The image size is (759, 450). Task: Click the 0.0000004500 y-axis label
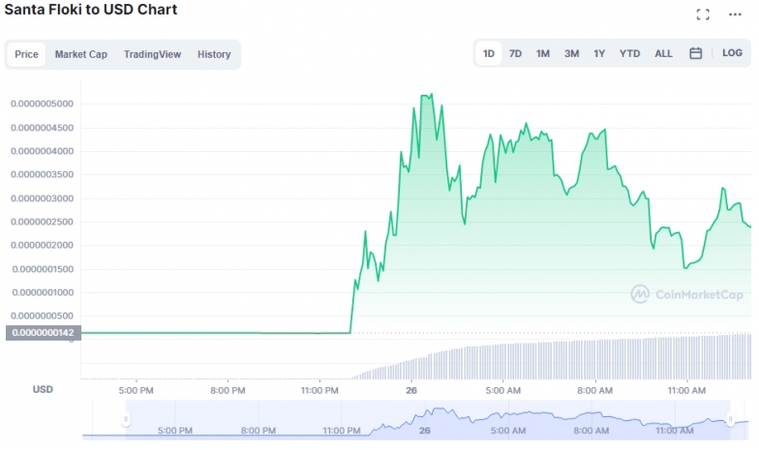point(43,128)
